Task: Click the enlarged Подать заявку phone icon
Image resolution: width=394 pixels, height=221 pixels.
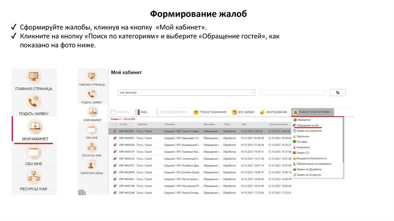Action: (x=33, y=102)
